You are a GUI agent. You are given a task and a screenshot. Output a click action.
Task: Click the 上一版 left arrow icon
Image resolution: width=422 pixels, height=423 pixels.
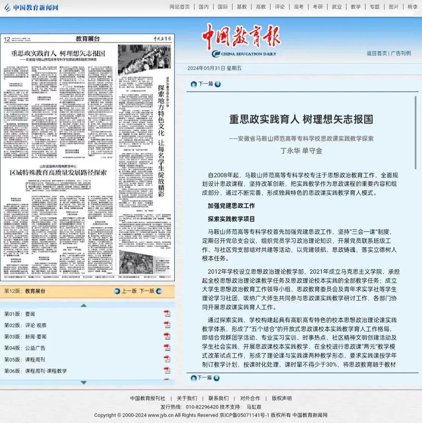click(x=117, y=291)
